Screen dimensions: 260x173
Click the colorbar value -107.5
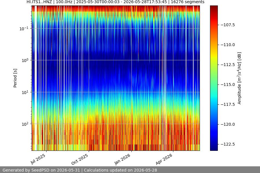228,25
